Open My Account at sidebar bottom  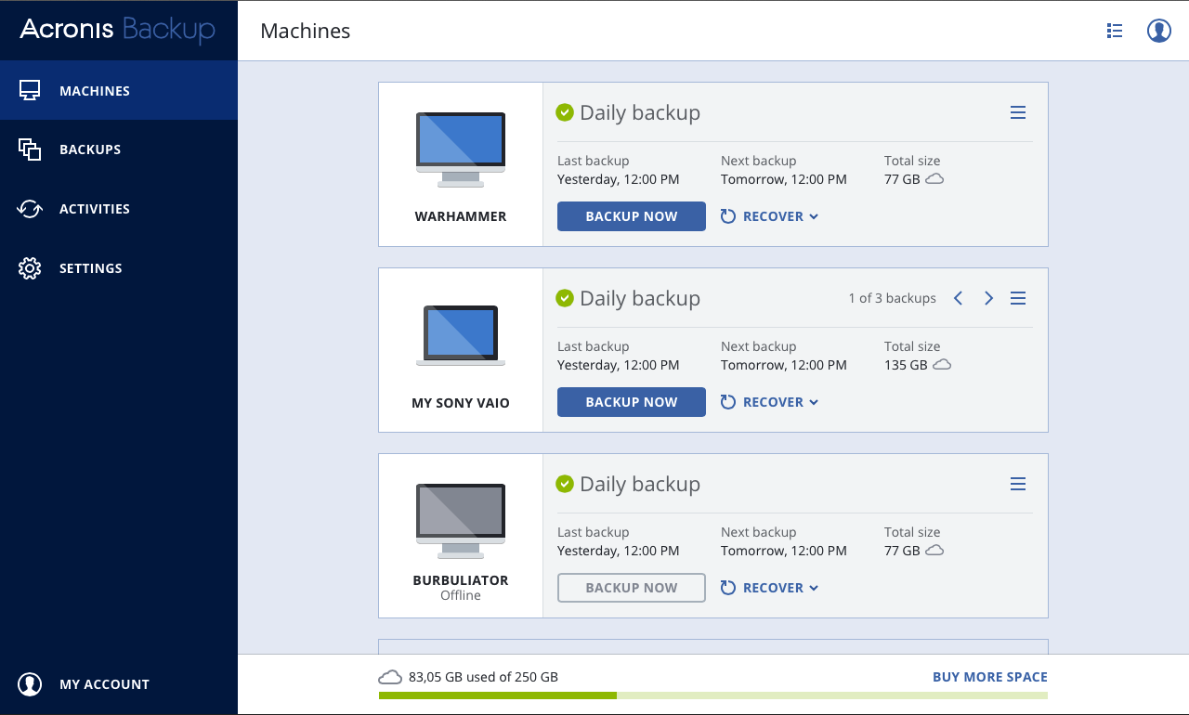[103, 684]
